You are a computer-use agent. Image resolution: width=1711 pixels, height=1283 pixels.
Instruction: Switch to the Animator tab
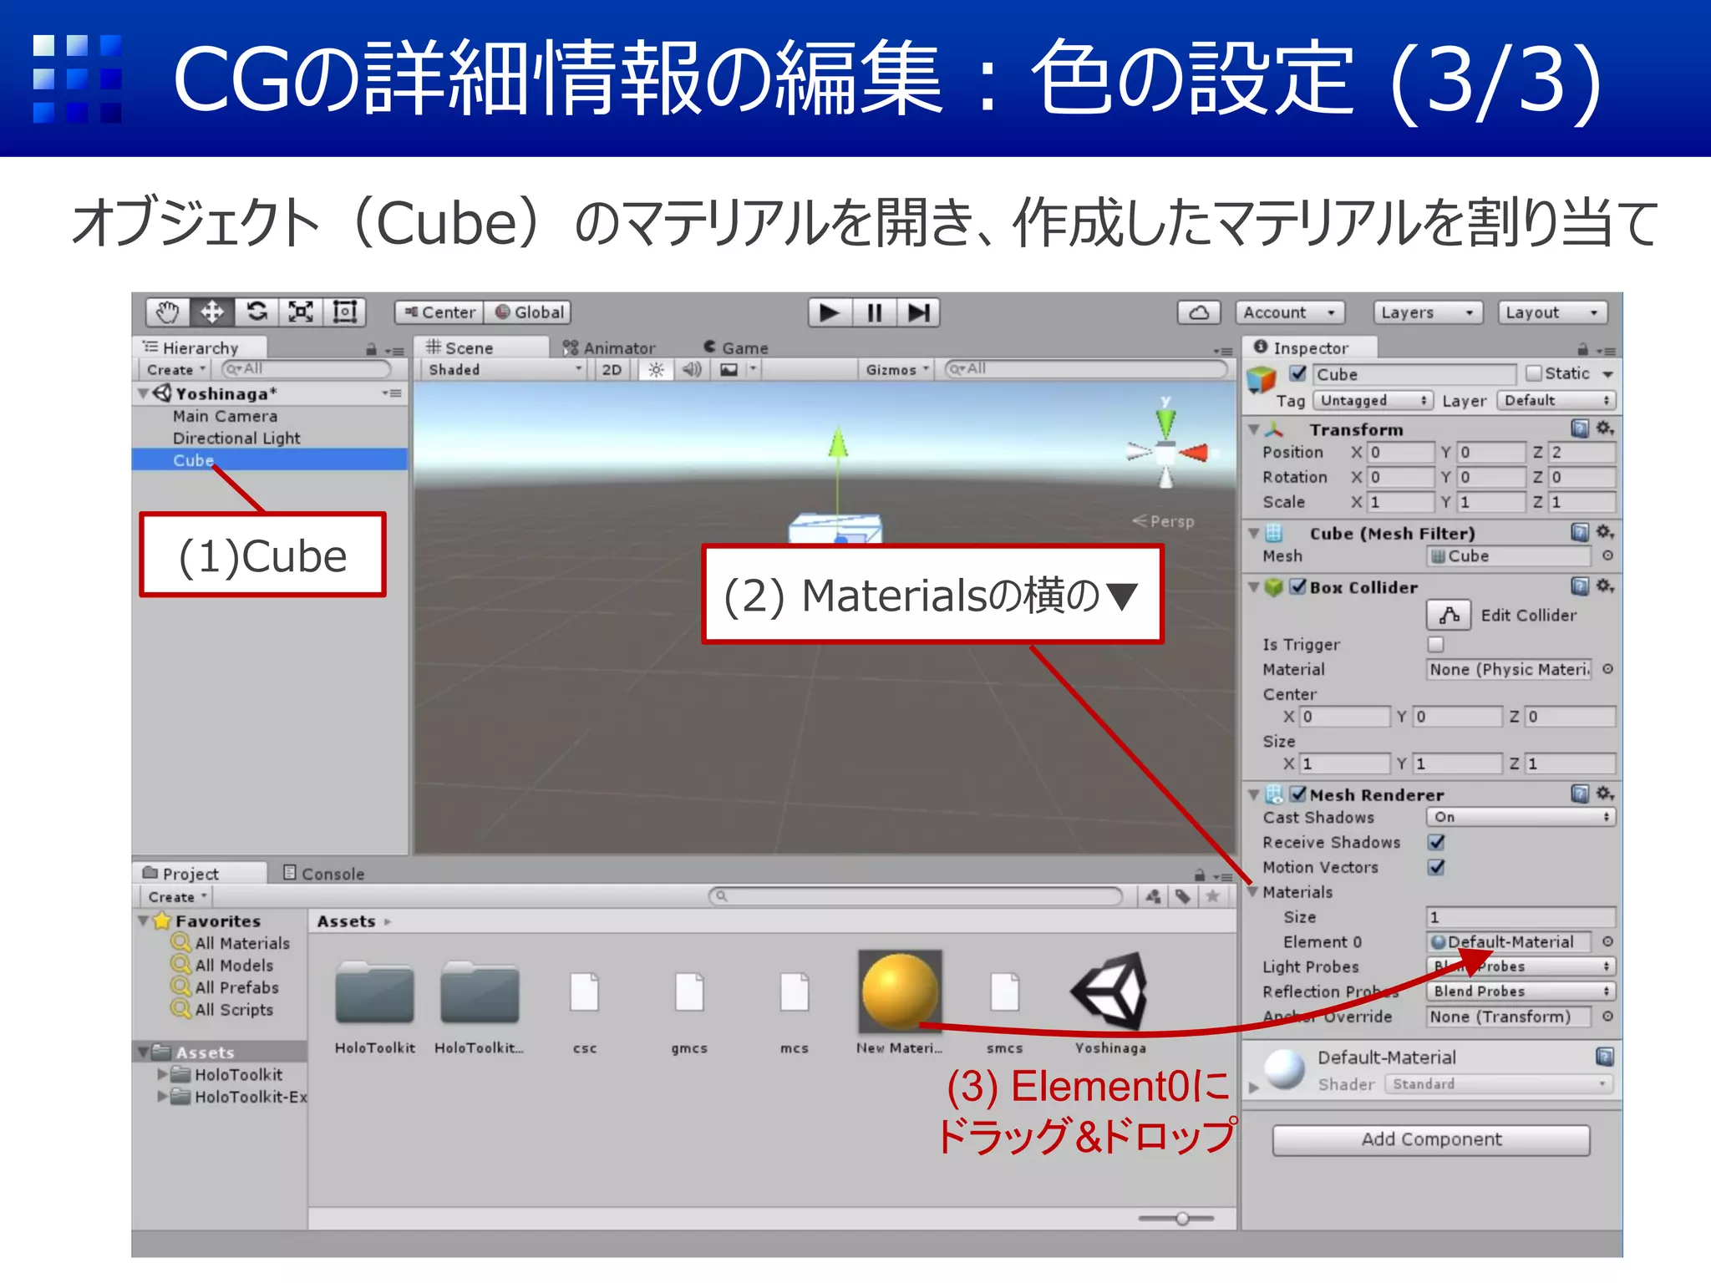tap(609, 347)
